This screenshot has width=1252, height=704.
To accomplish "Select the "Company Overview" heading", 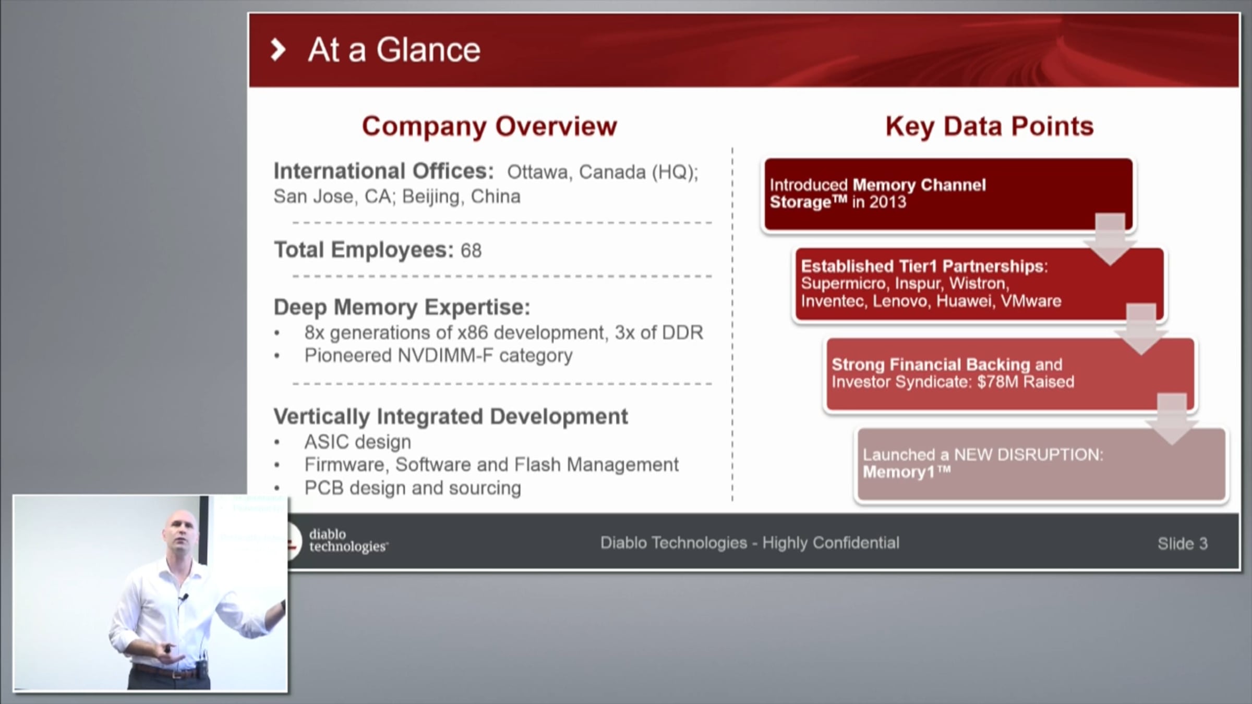I will (489, 126).
